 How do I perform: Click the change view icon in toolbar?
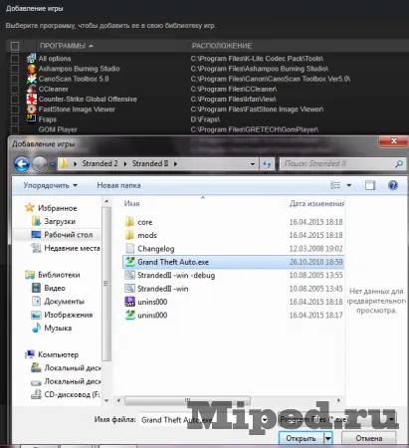tap(335, 185)
